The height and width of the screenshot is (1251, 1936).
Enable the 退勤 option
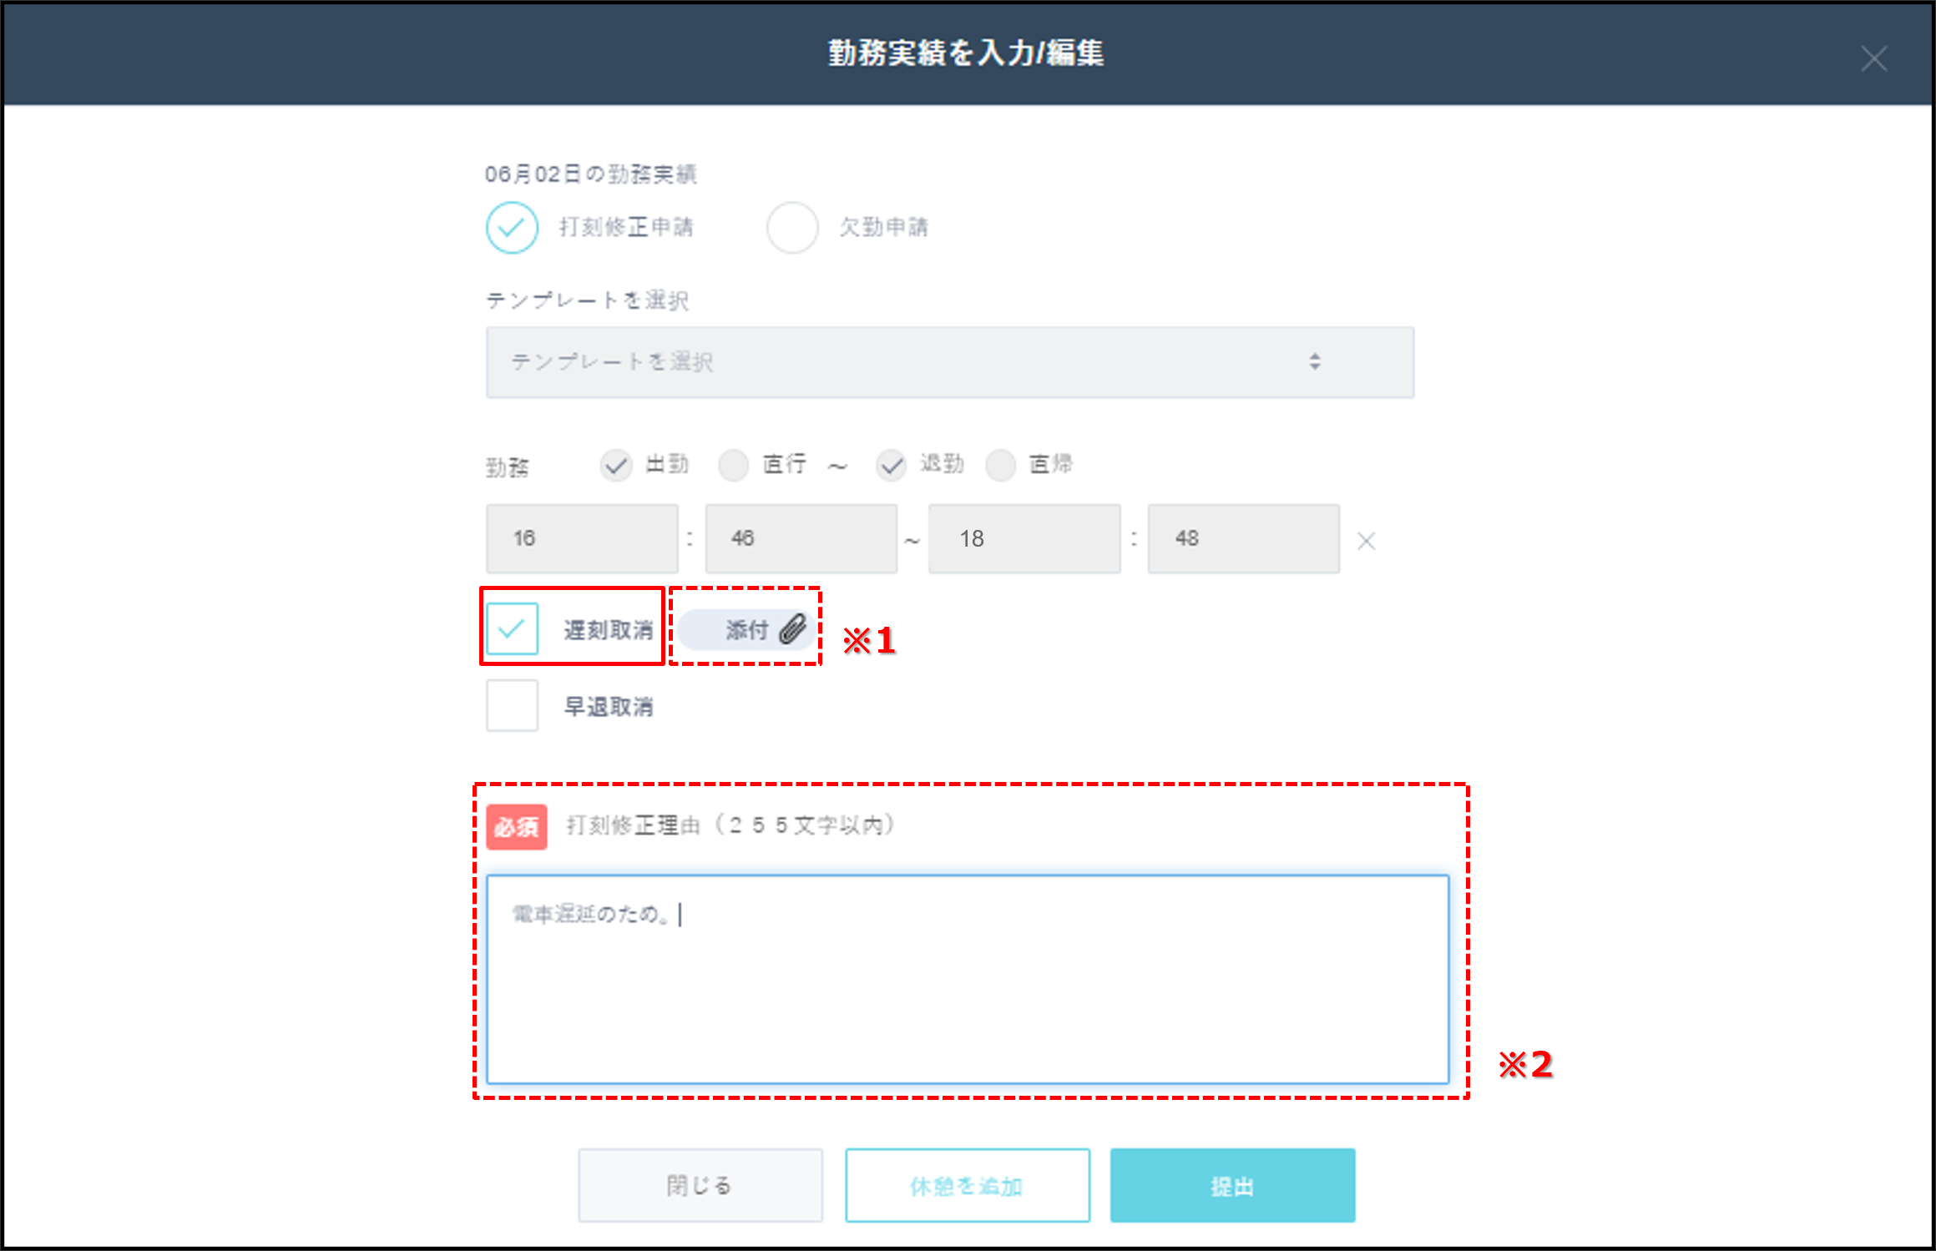(x=891, y=465)
